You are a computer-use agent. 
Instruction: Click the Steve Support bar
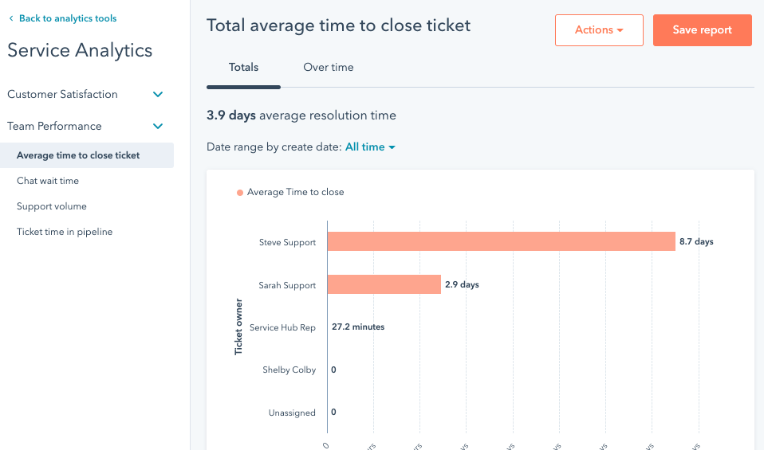coord(501,242)
